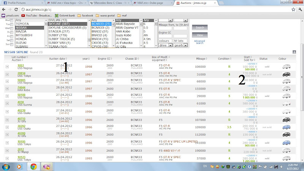This screenshot has width=304, height=171.
Task: Reload the auction page
Action: coord(16,9)
